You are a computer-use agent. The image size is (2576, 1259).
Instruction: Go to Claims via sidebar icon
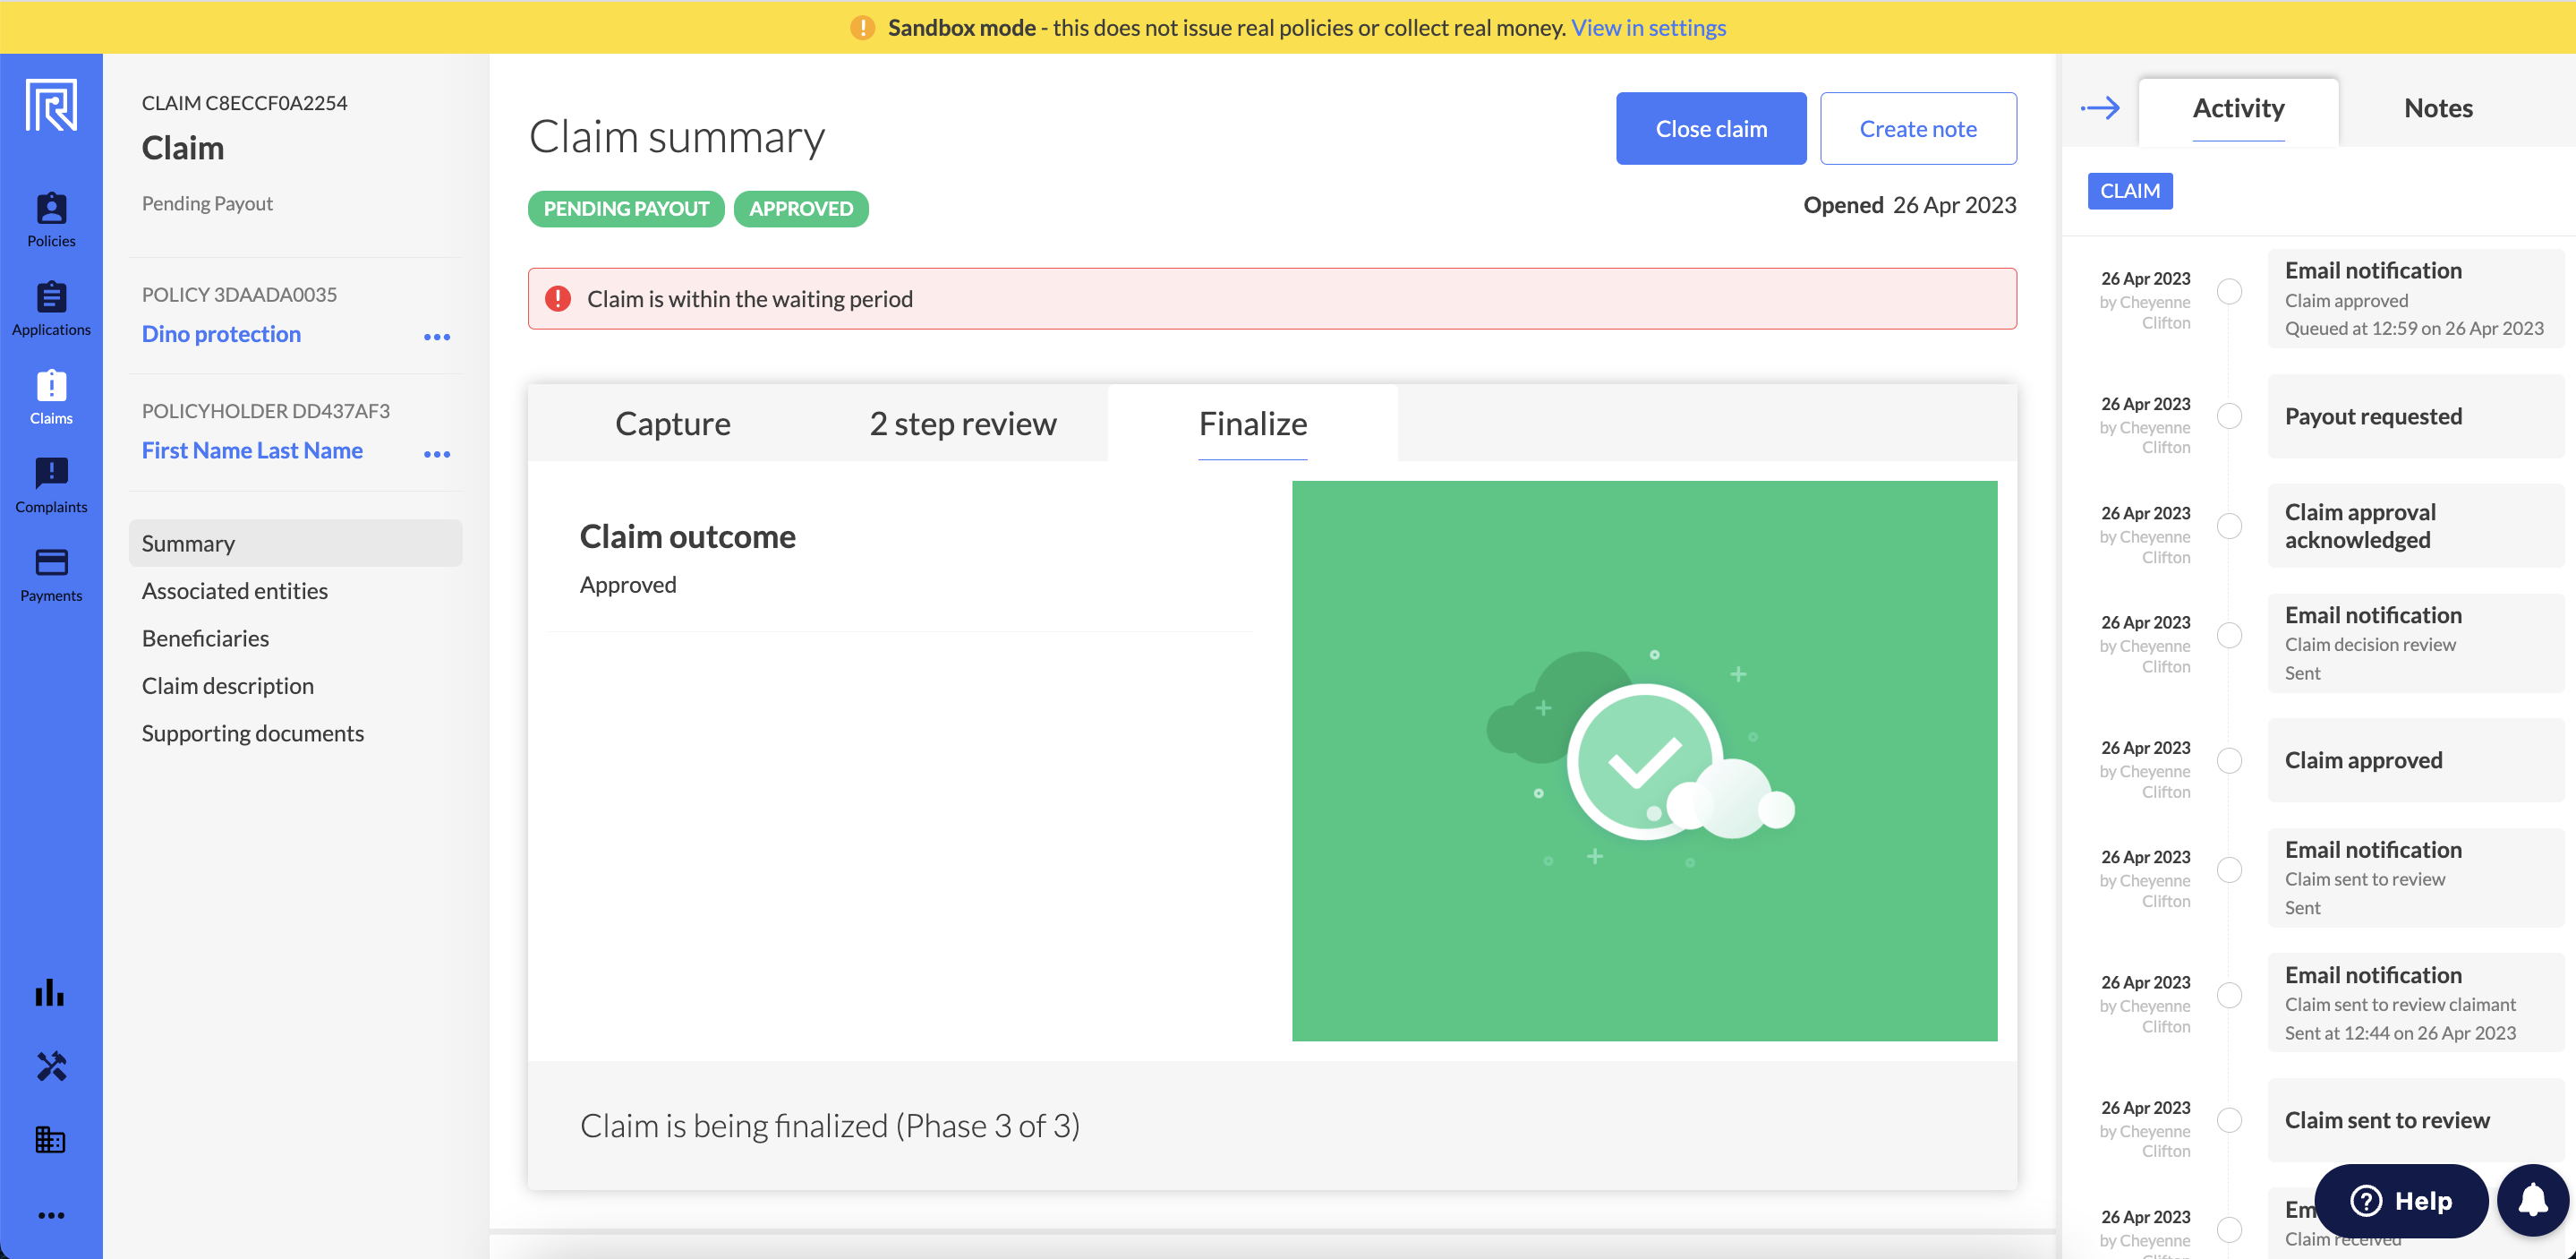[x=51, y=397]
